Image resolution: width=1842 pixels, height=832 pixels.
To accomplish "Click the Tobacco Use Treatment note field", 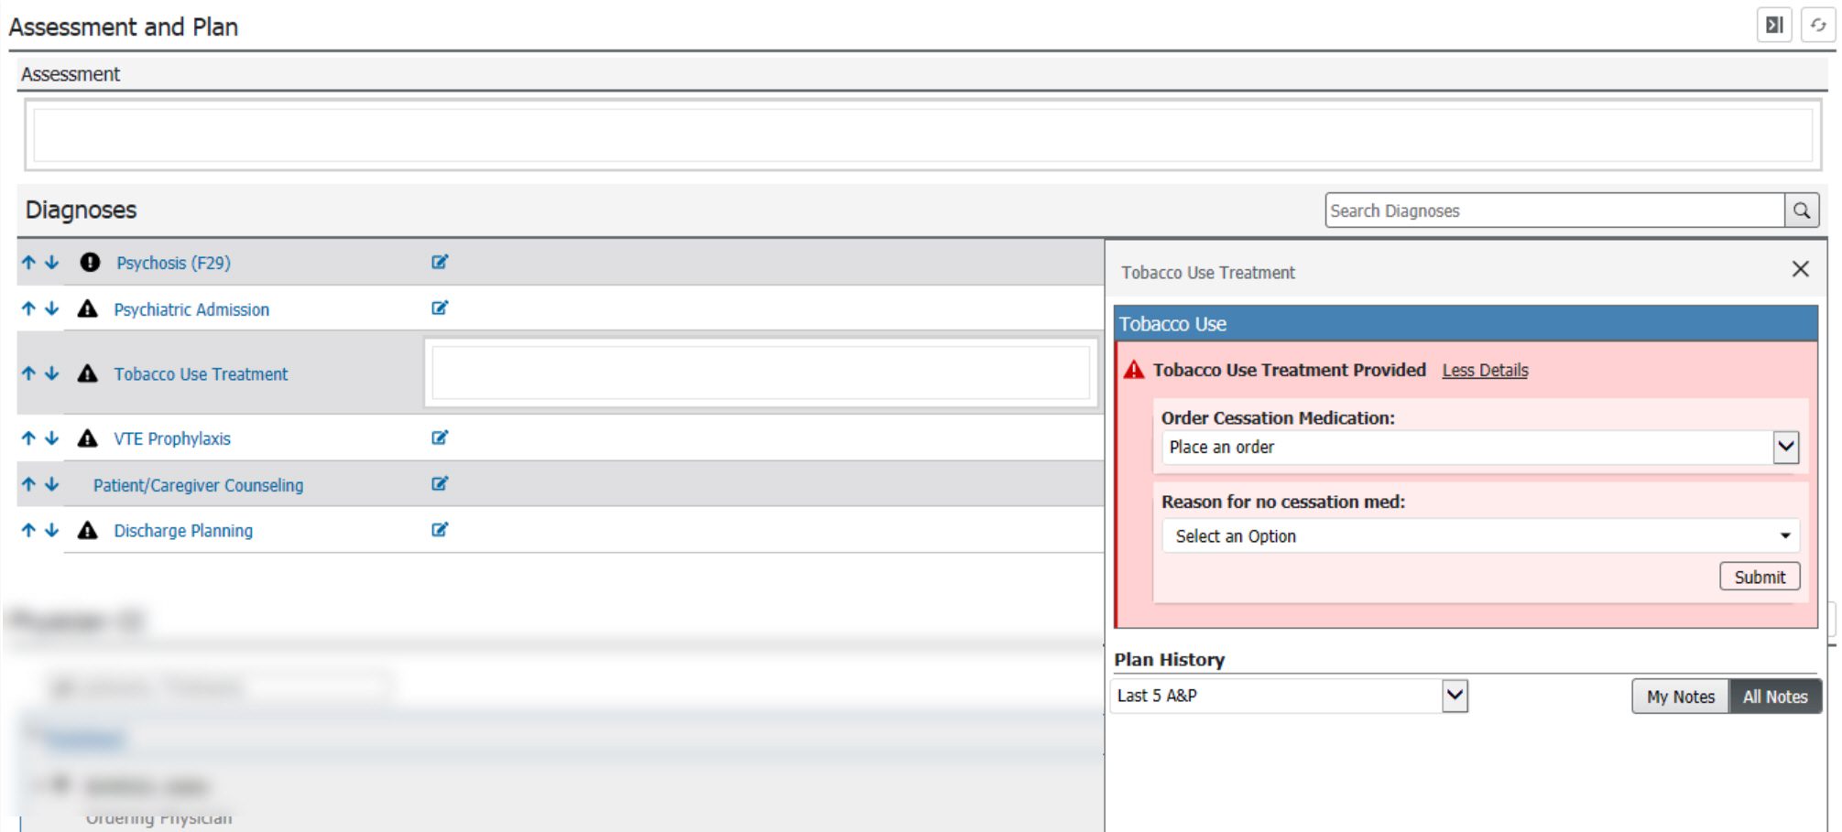I will pos(760,373).
